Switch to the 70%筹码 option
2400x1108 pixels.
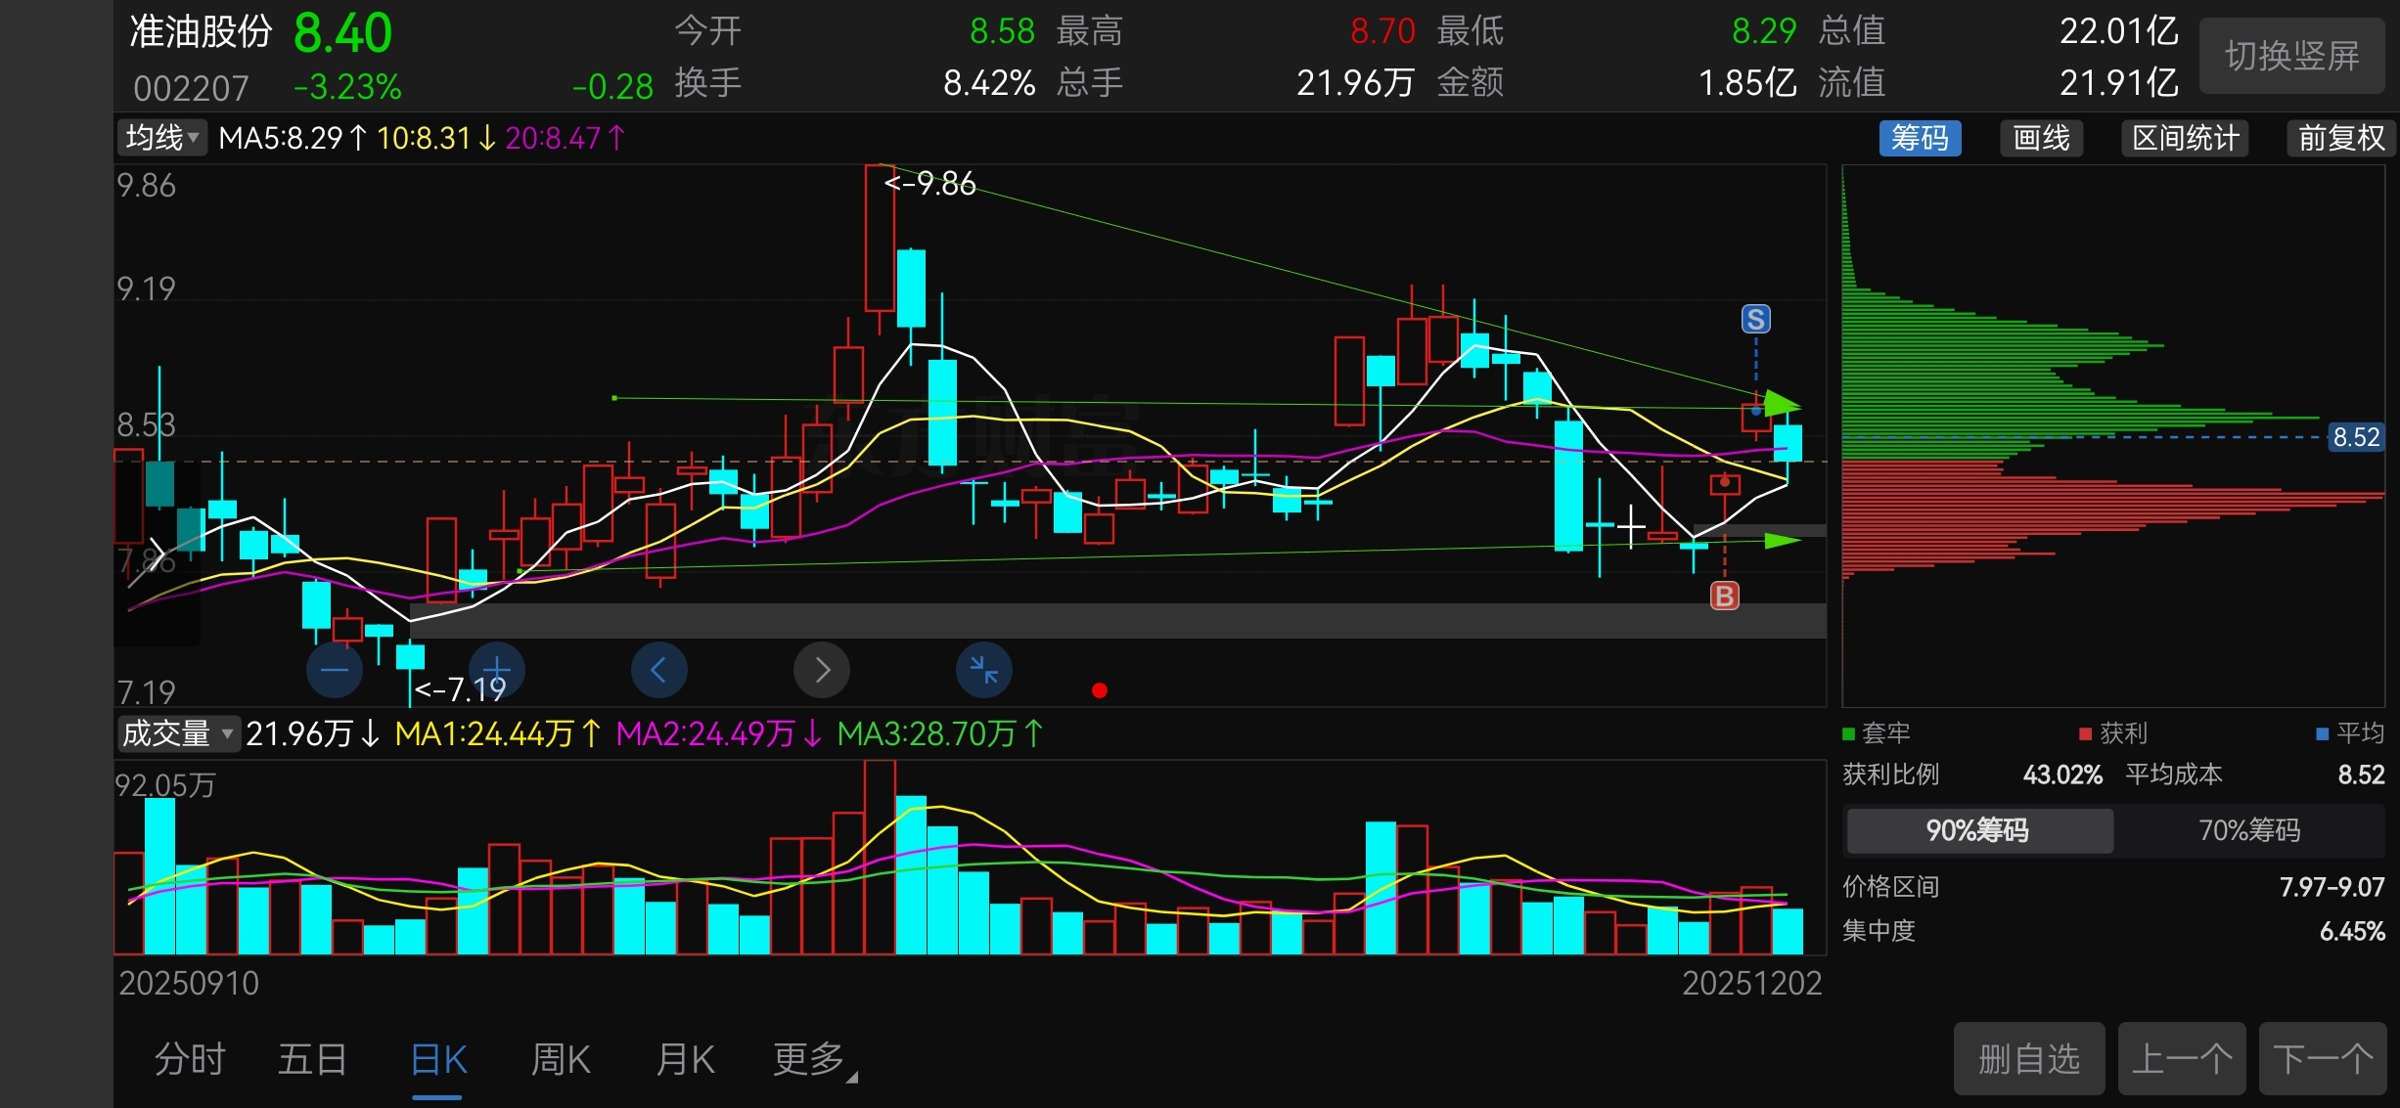tap(2248, 830)
